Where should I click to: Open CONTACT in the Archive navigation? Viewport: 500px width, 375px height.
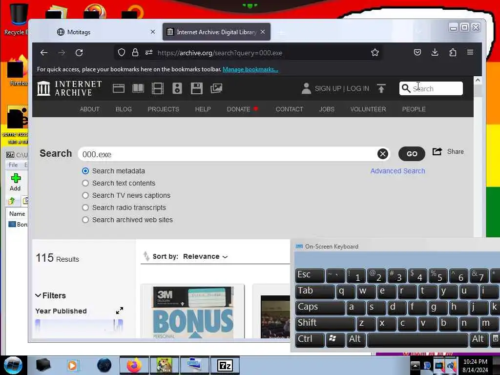tap(289, 109)
